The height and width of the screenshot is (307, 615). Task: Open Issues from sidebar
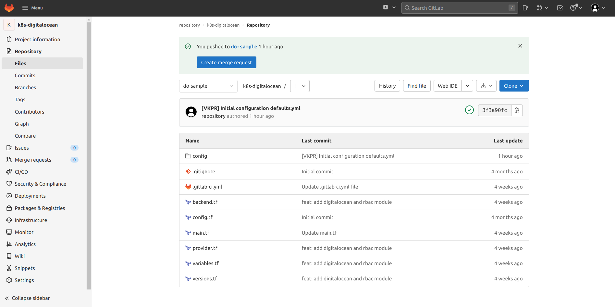43,148
